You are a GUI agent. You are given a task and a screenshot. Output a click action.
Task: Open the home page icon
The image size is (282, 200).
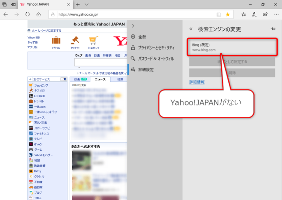click(38, 15)
